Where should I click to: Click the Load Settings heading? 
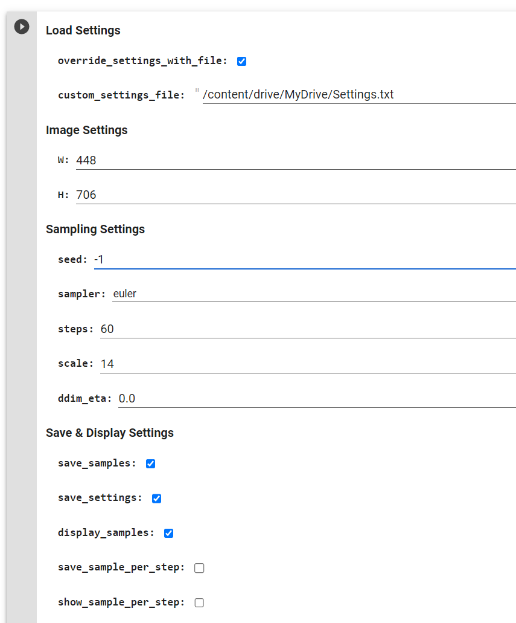[x=83, y=30]
